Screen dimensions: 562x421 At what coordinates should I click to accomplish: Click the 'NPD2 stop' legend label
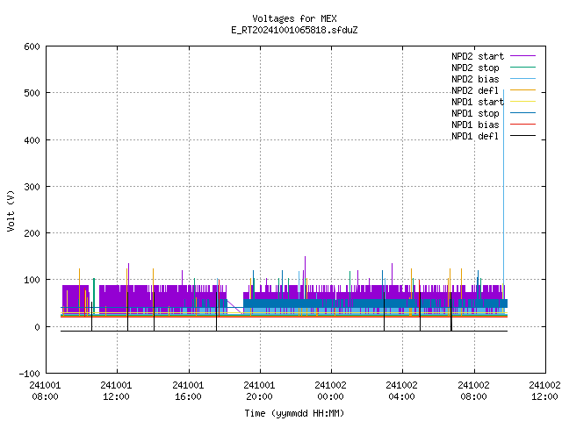(475, 68)
